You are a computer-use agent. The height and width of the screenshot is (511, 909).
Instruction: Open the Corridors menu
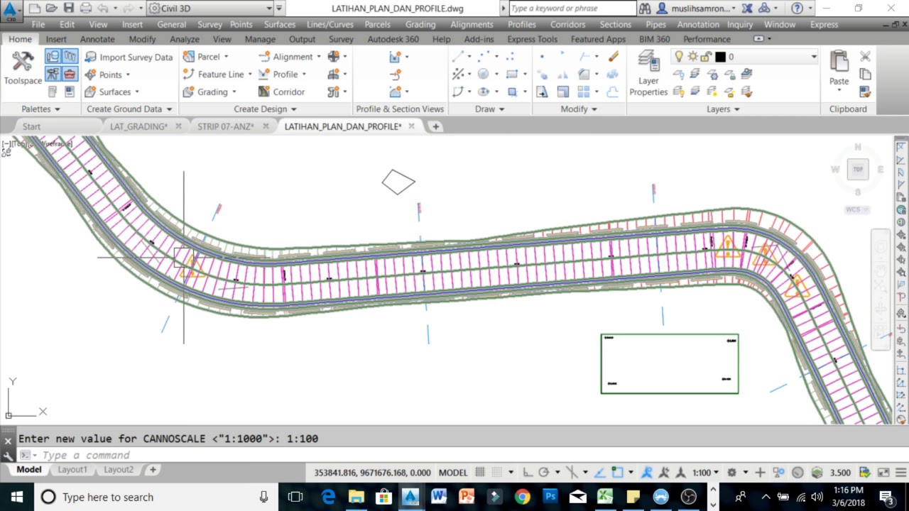(567, 24)
